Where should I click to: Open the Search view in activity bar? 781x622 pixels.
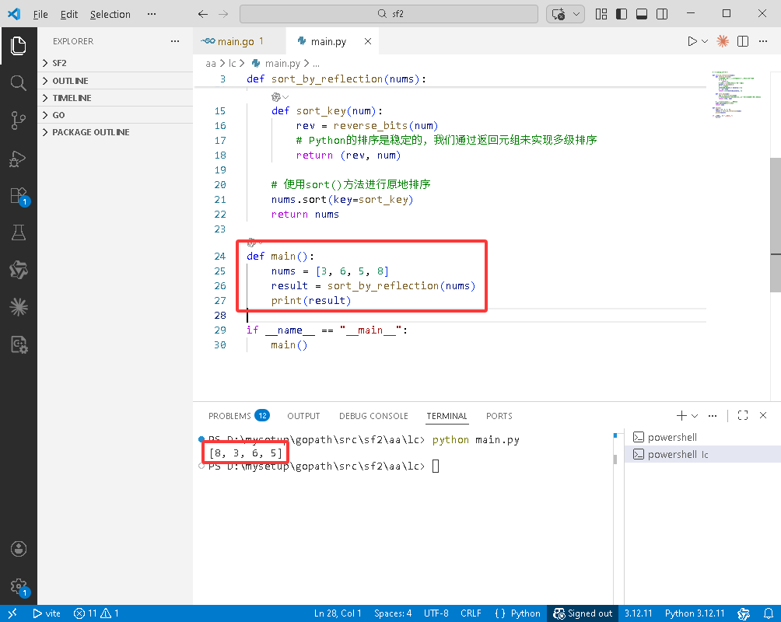[19, 82]
